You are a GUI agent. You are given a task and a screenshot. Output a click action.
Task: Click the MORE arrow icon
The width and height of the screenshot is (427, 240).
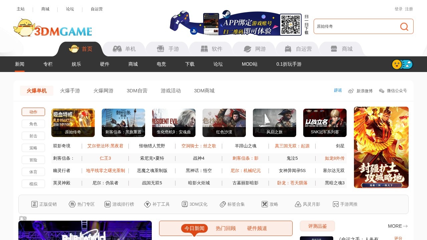coord(405,226)
